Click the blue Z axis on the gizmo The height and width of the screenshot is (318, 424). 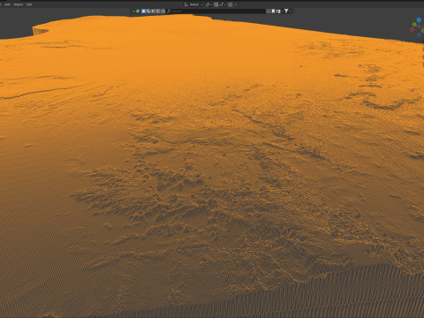(x=419, y=19)
